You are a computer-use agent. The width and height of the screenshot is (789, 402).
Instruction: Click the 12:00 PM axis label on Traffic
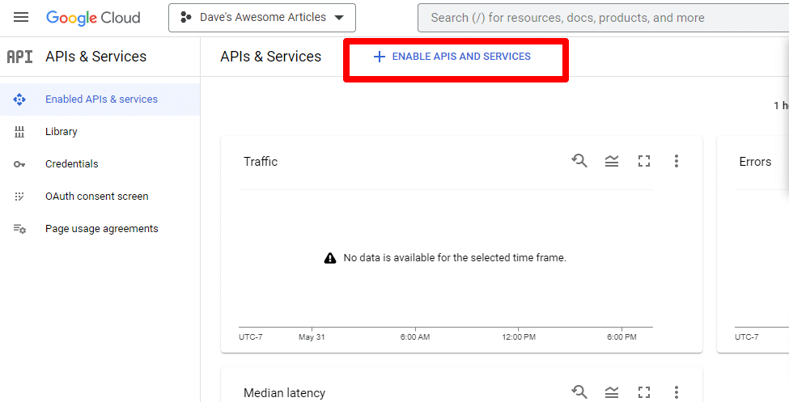pyautogui.click(x=519, y=337)
